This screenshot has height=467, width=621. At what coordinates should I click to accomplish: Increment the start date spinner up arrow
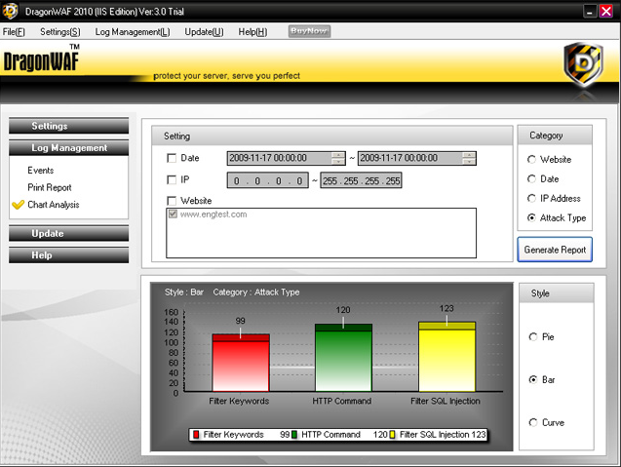pyautogui.click(x=338, y=155)
